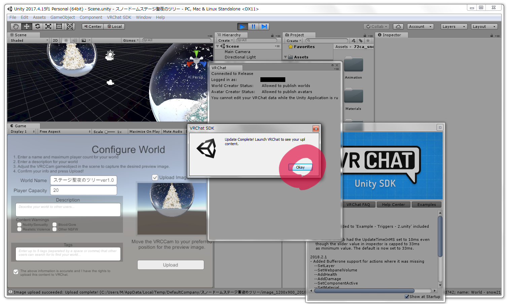Open the Hierarchy Create dropdown

pyautogui.click(x=225, y=41)
